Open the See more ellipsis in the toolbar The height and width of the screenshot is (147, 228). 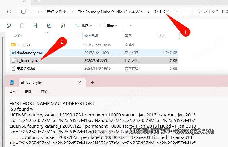coord(129,26)
